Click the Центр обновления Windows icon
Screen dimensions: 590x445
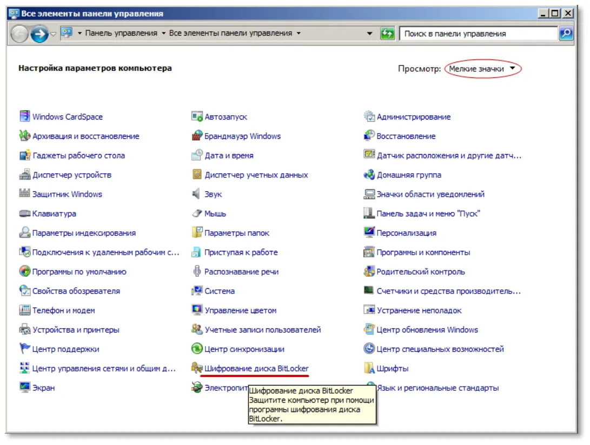pyautogui.click(x=369, y=329)
